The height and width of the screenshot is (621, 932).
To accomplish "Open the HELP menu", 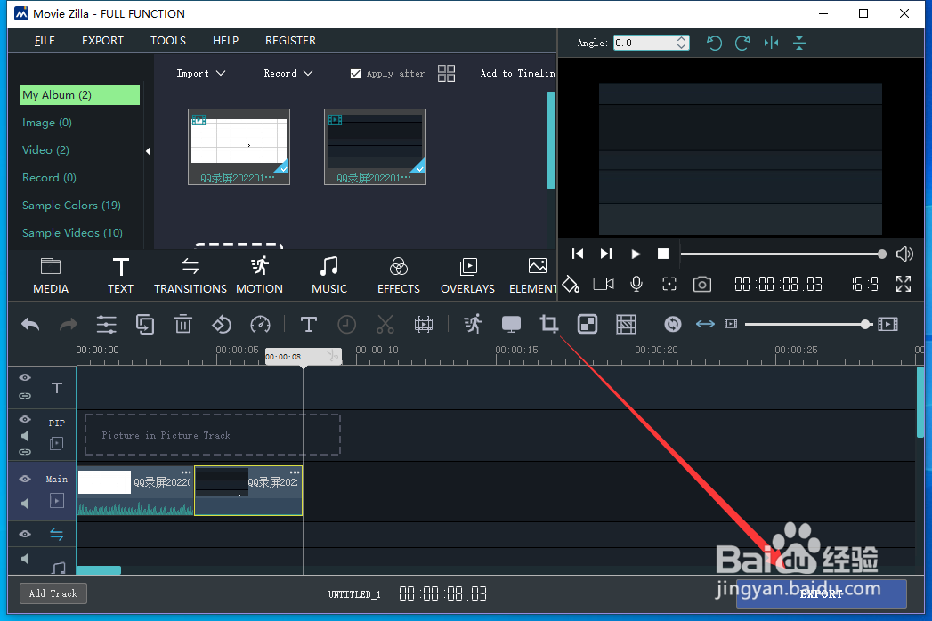I will point(225,40).
